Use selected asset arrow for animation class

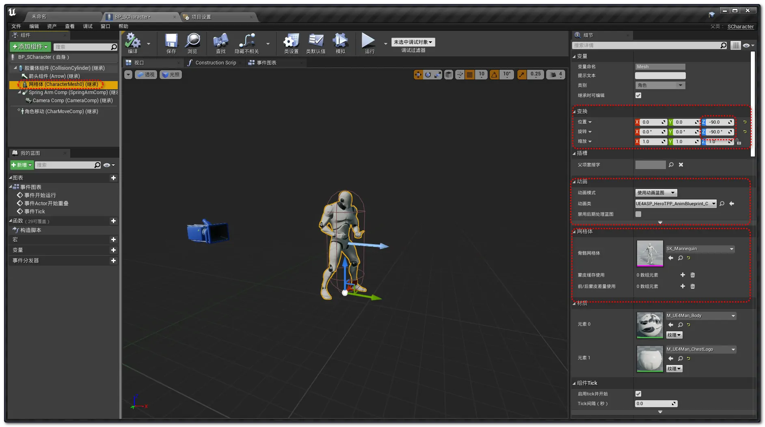(x=732, y=204)
